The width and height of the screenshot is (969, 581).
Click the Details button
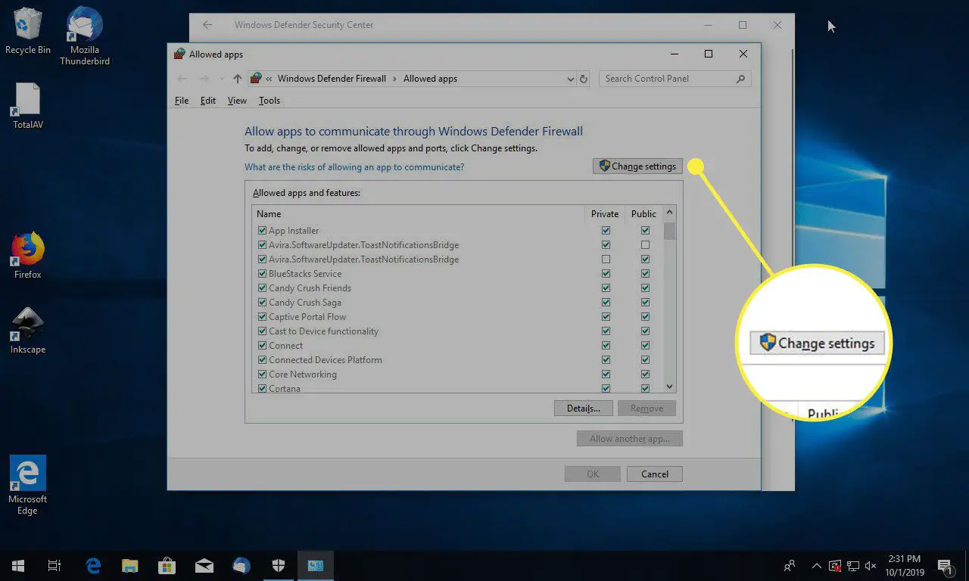click(583, 409)
